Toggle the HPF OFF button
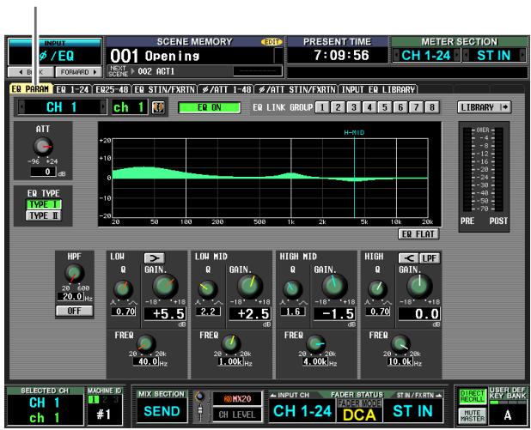 (74, 311)
